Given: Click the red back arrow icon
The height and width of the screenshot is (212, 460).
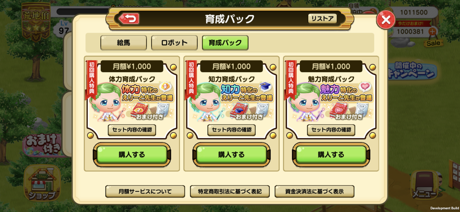Looking at the screenshot, I should click(x=129, y=18).
